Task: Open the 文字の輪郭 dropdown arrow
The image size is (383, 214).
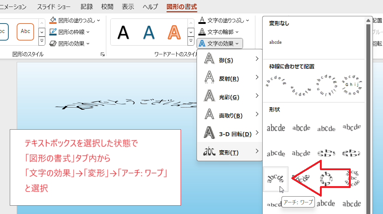Action: [237, 32]
